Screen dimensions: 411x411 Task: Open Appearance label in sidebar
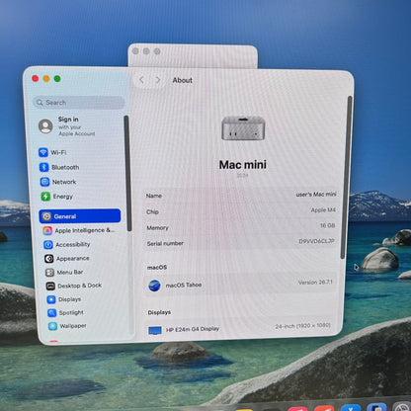point(73,259)
